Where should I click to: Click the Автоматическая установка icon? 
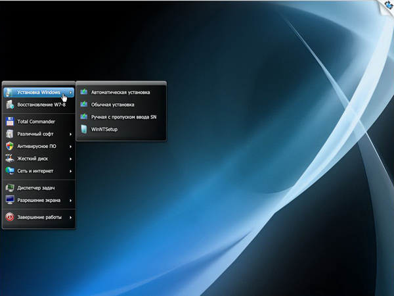click(x=83, y=92)
